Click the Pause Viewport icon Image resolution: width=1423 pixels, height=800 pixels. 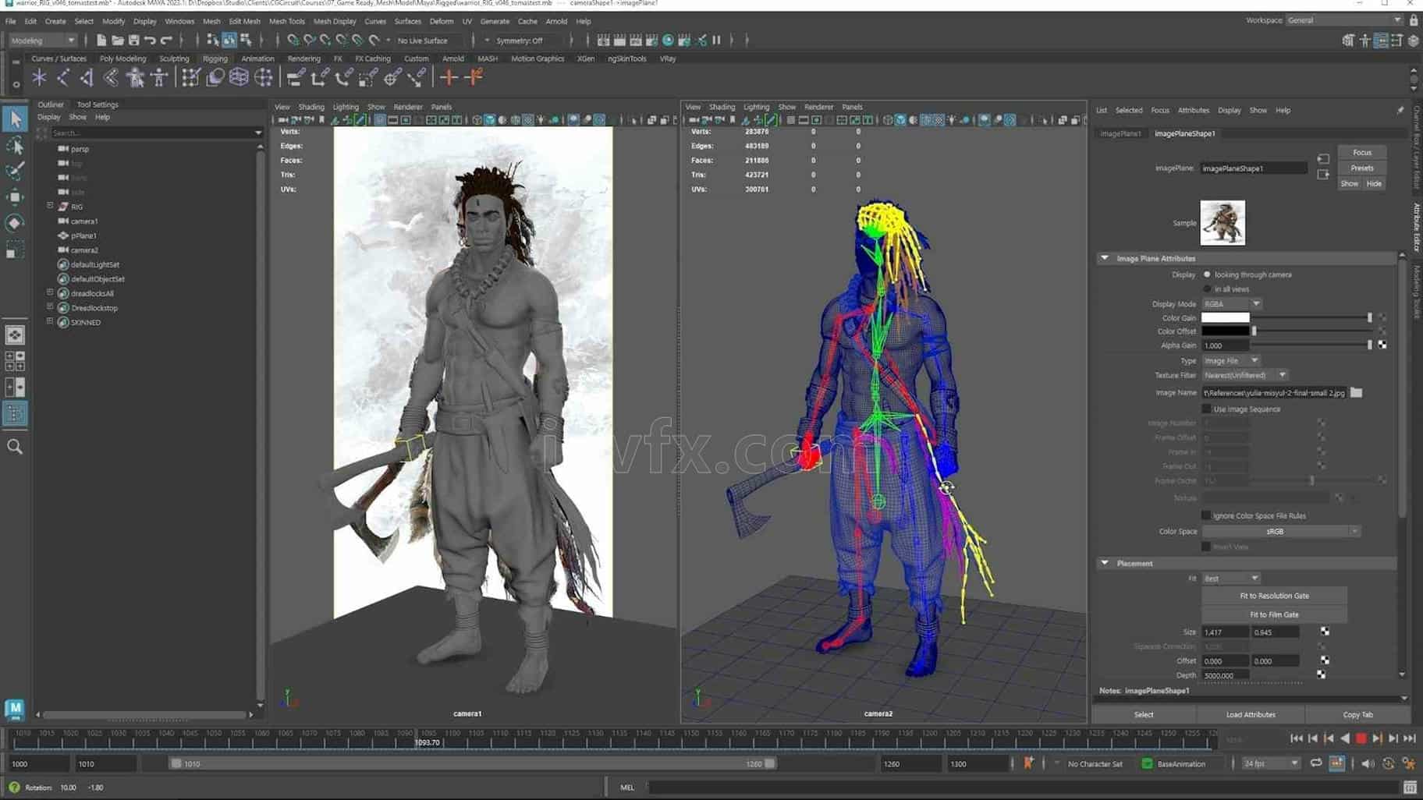[x=716, y=40]
